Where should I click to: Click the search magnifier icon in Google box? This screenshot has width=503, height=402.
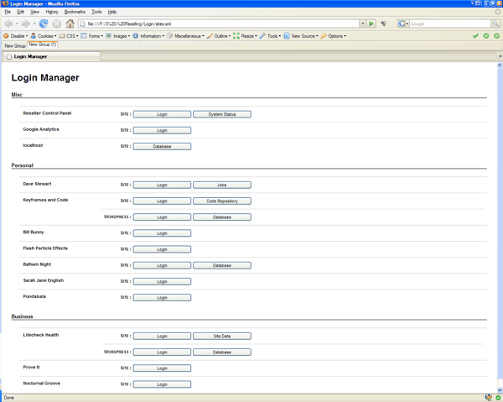(x=495, y=23)
